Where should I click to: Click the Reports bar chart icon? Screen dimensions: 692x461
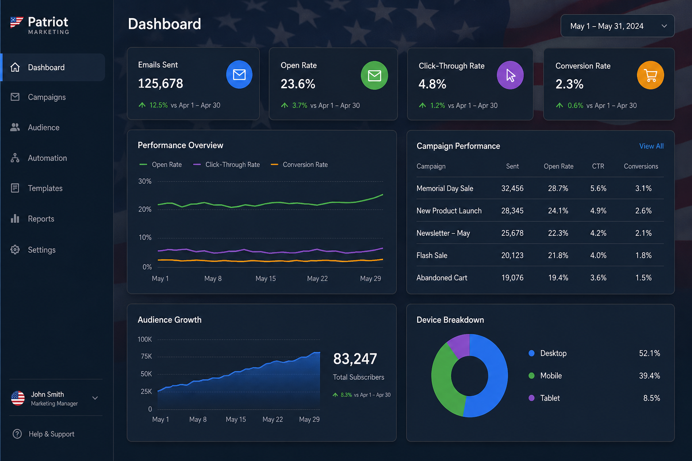[x=15, y=218]
